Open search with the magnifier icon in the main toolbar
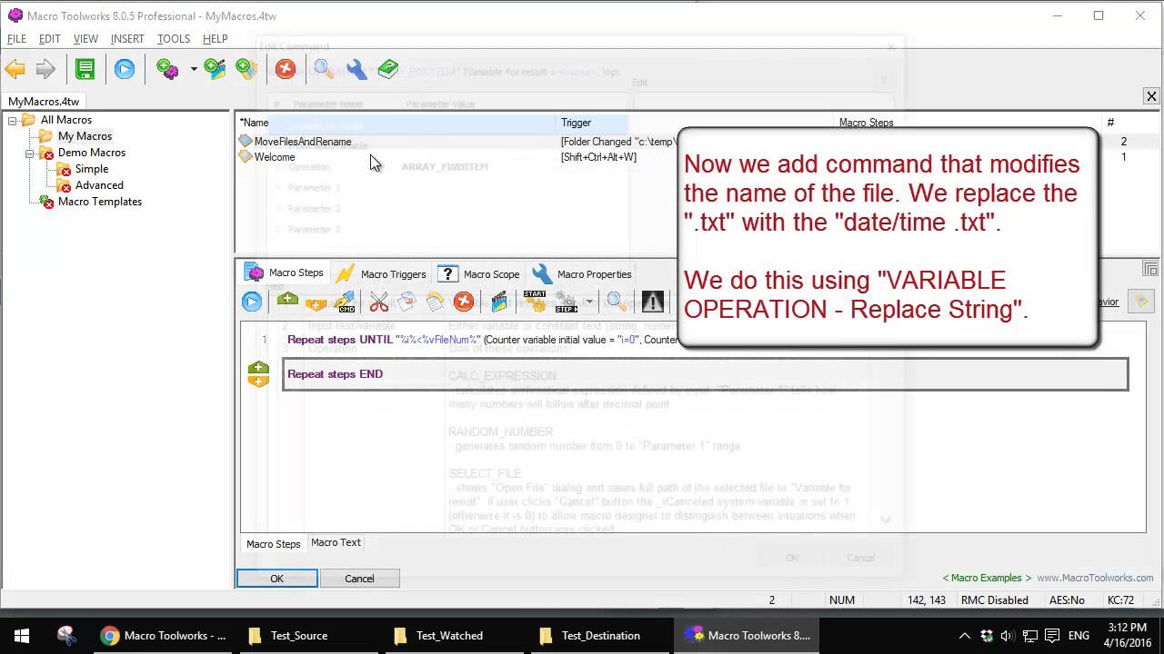Viewport: 1164px width, 654px height. pos(323,69)
